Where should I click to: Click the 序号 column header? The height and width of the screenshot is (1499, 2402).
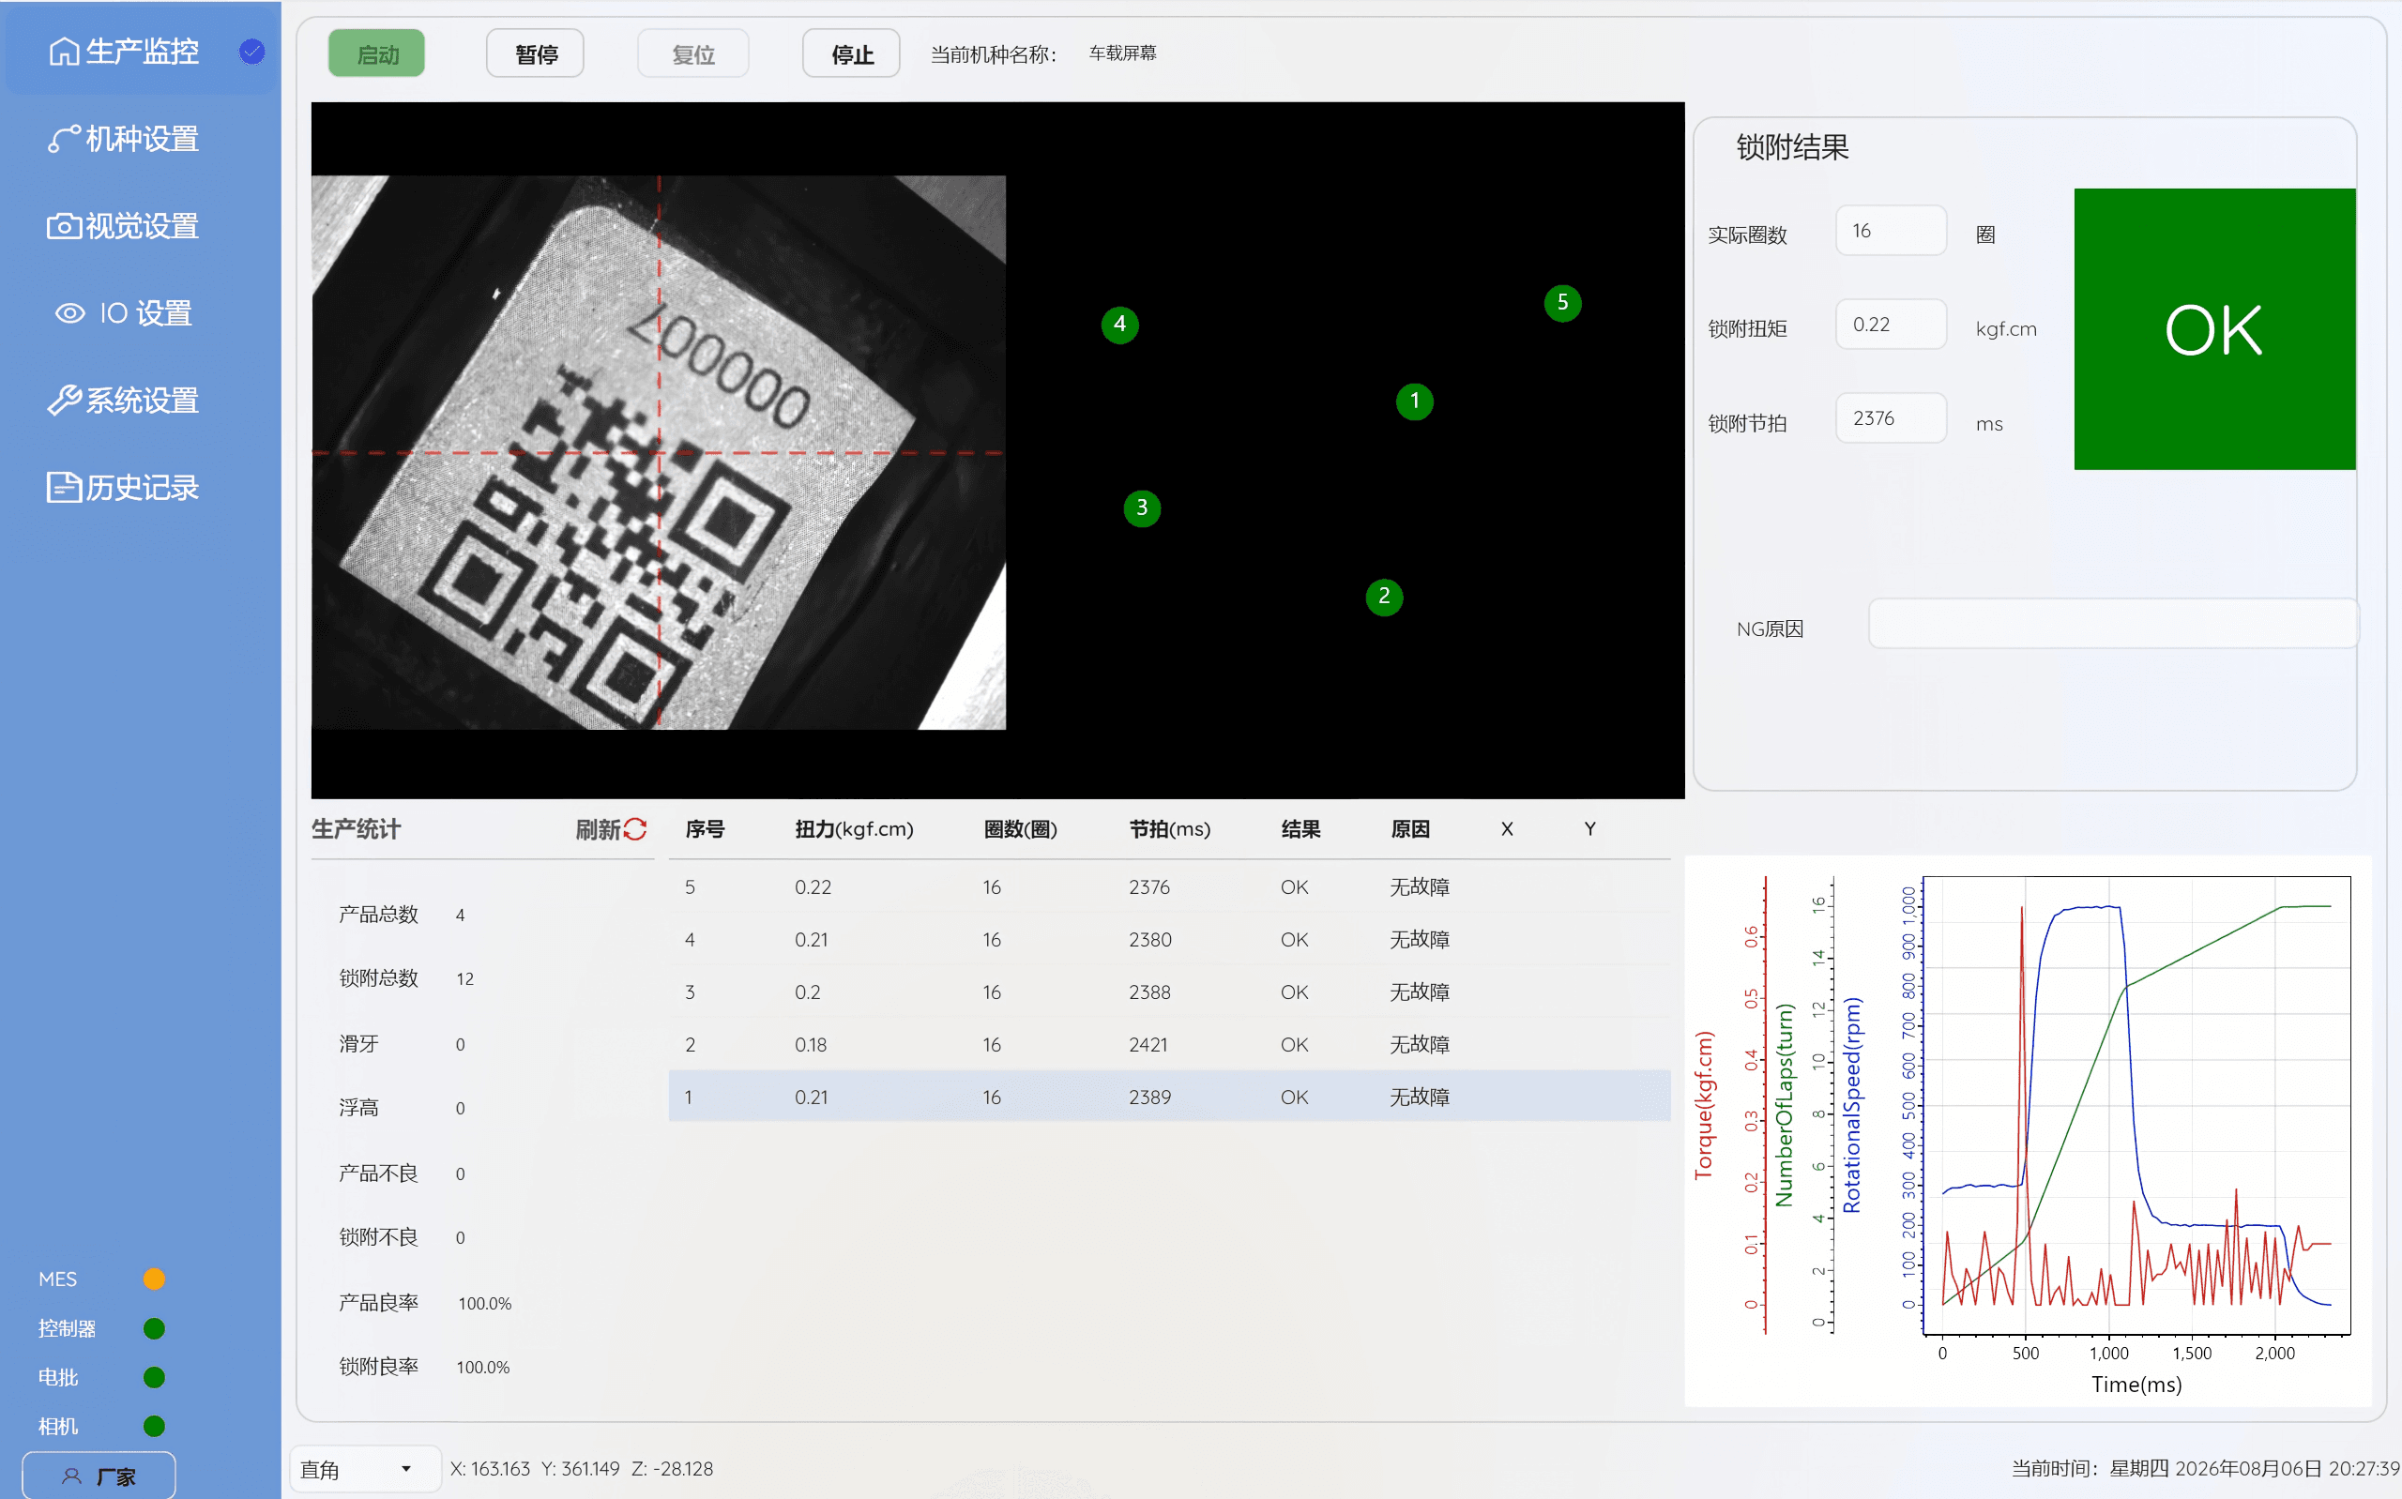[705, 829]
